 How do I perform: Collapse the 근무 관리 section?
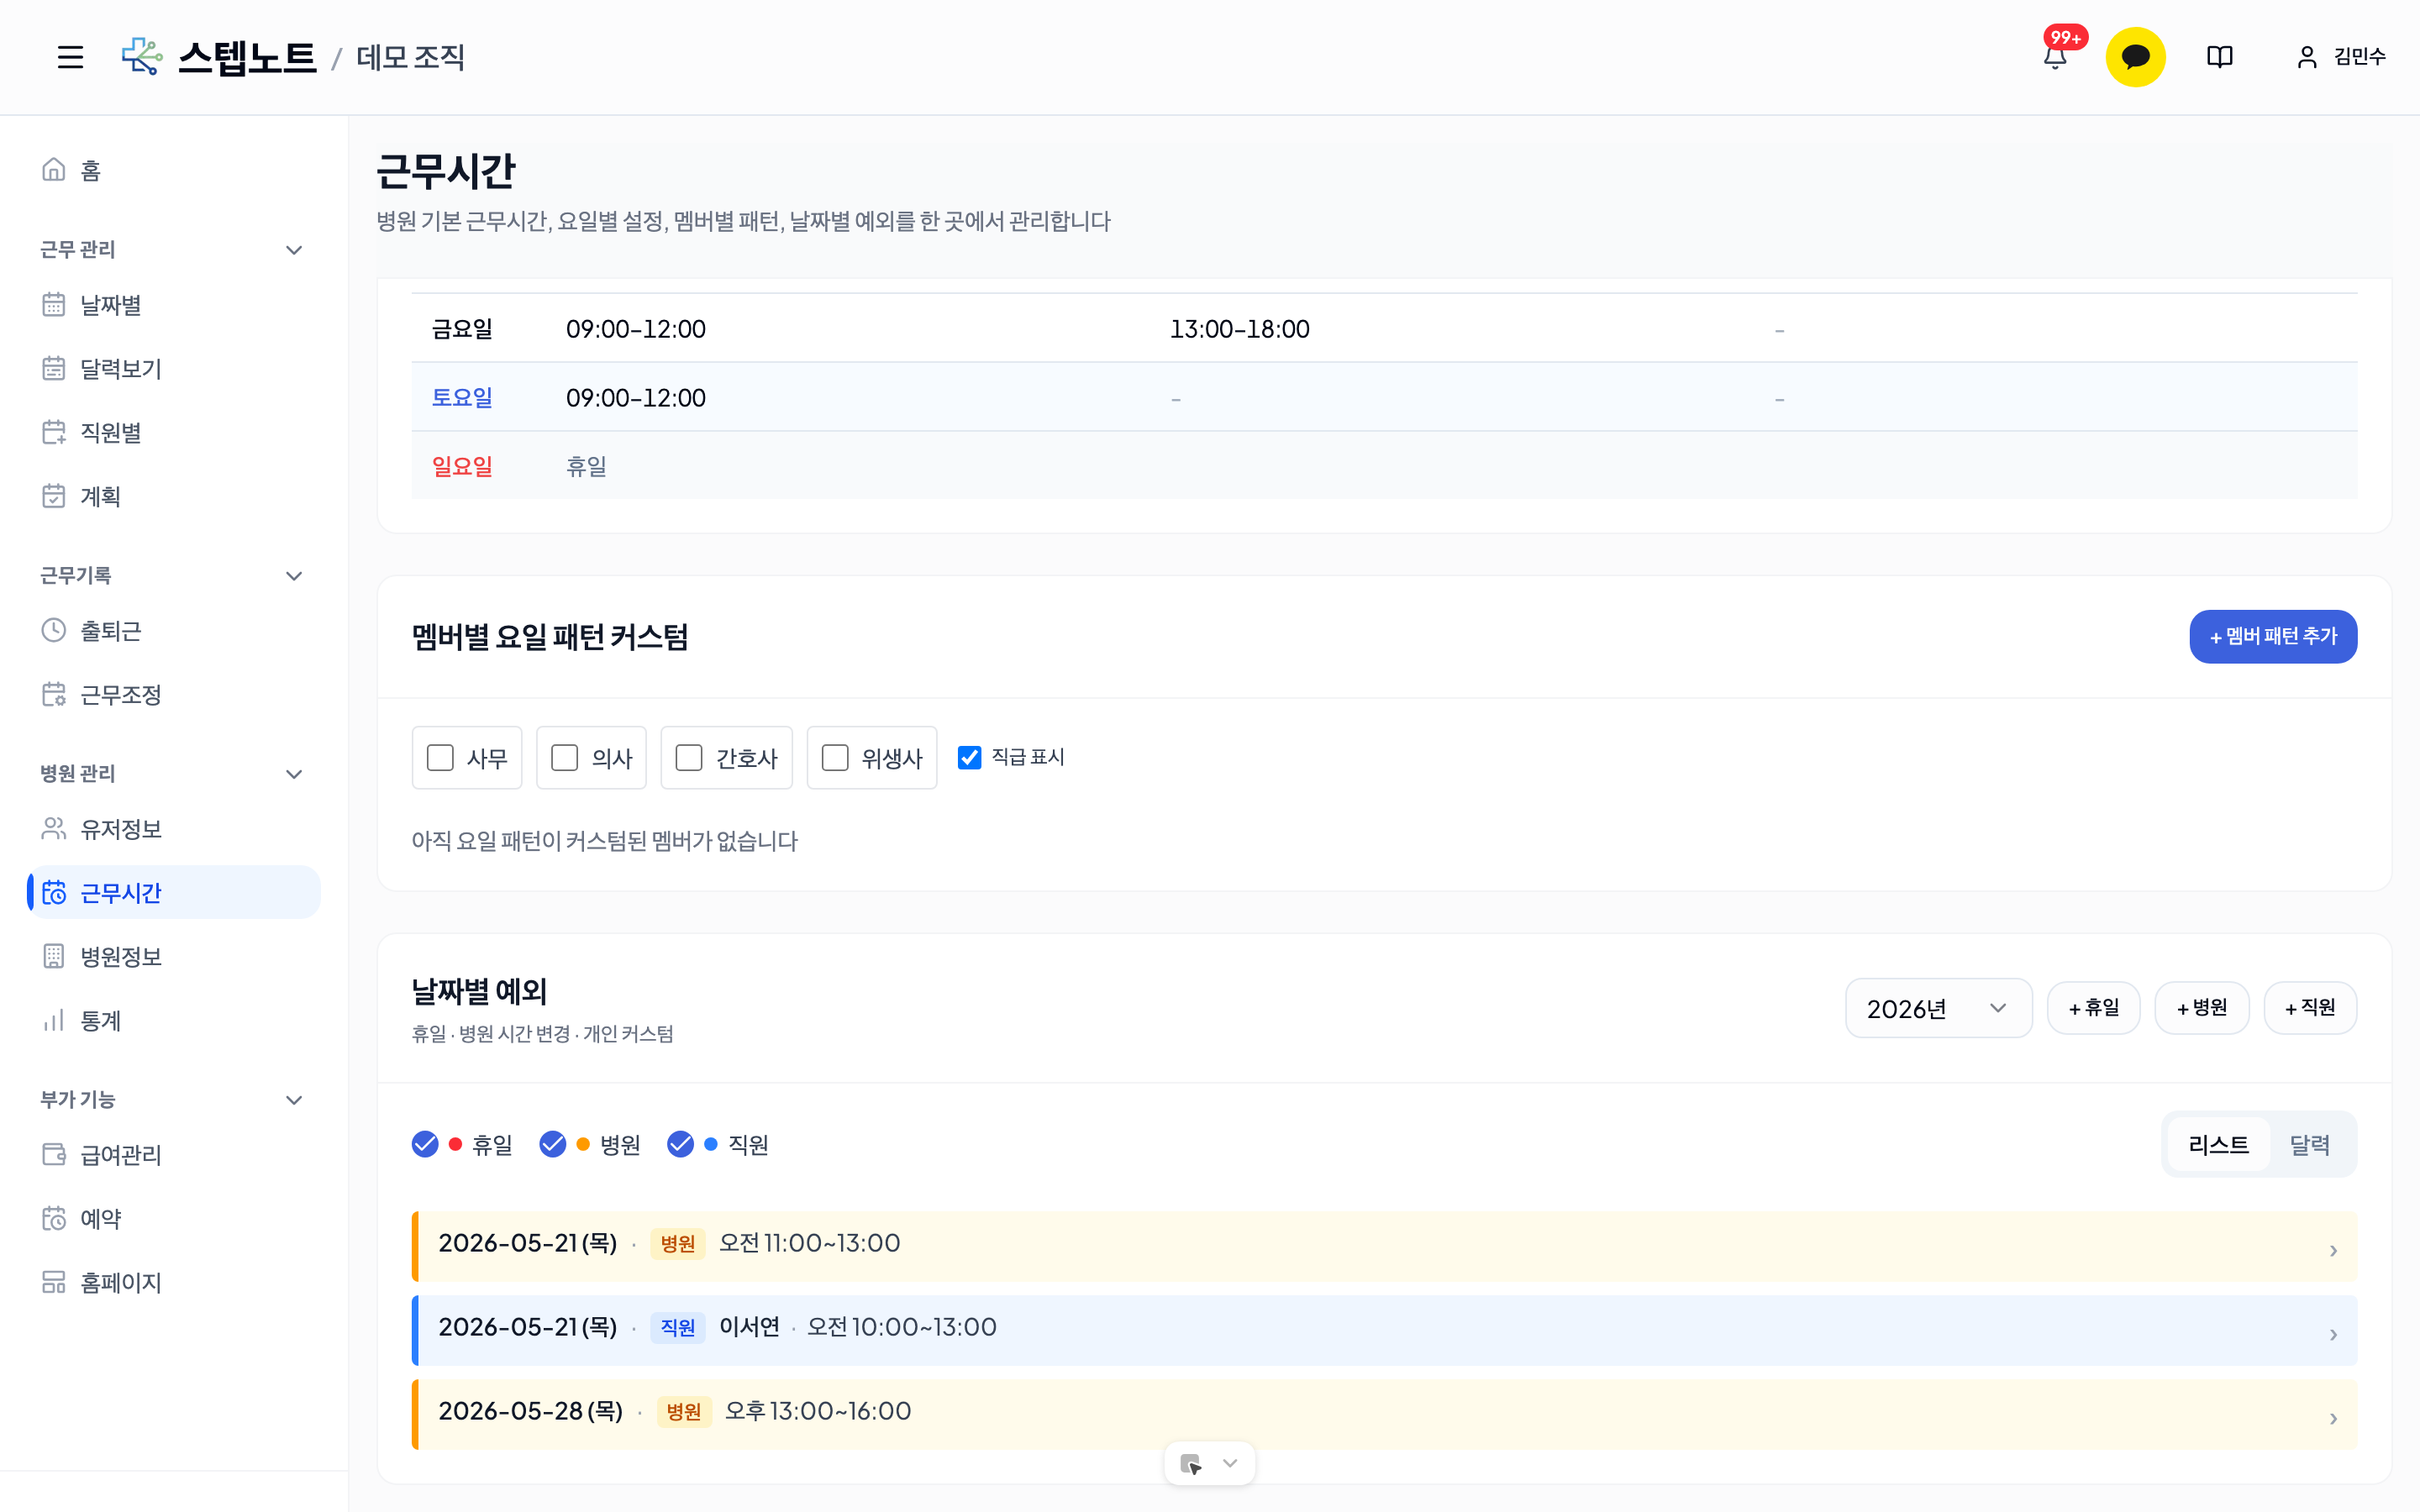click(294, 250)
